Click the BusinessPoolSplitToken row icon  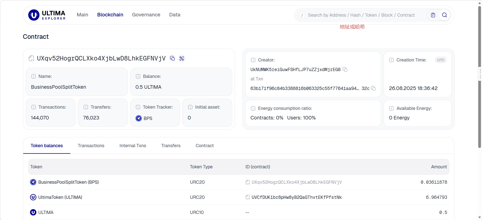tap(33, 182)
